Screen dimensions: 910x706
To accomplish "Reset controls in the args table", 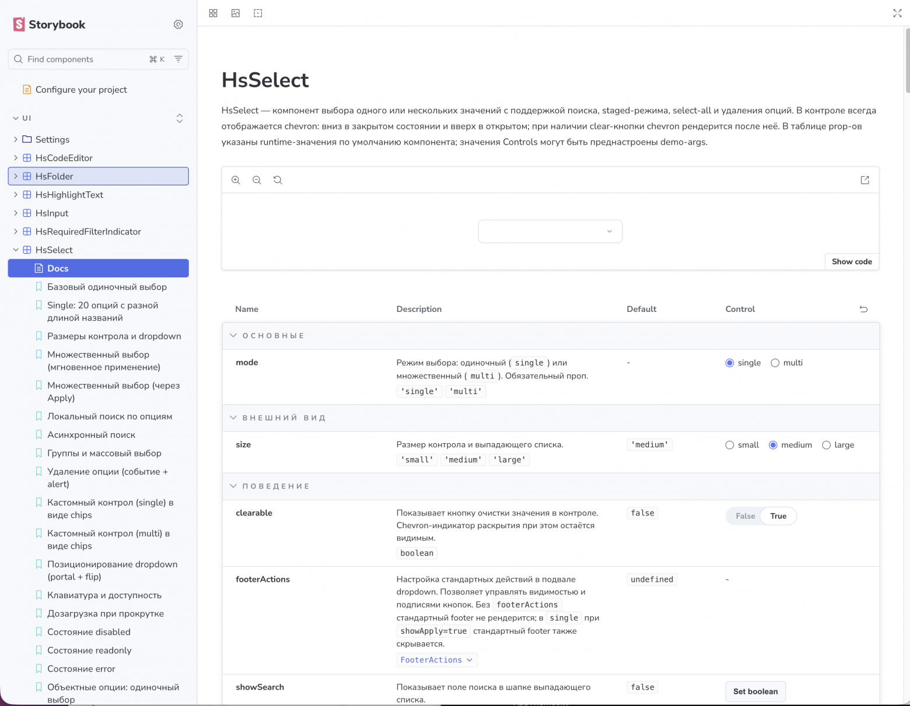I will (x=864, y=309).
